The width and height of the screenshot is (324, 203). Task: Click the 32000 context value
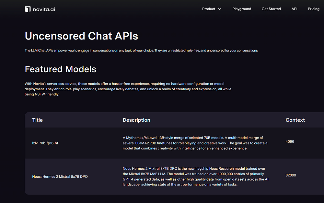291,175
